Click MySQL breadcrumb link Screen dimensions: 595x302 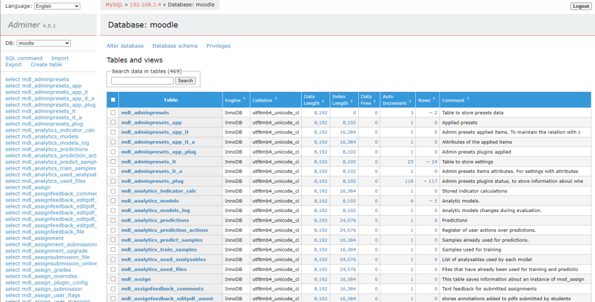[115, 5]
